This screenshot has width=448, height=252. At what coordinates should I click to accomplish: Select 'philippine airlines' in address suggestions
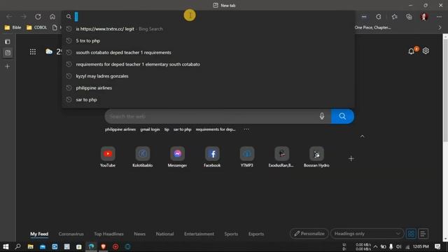click(x=209, y=87)
